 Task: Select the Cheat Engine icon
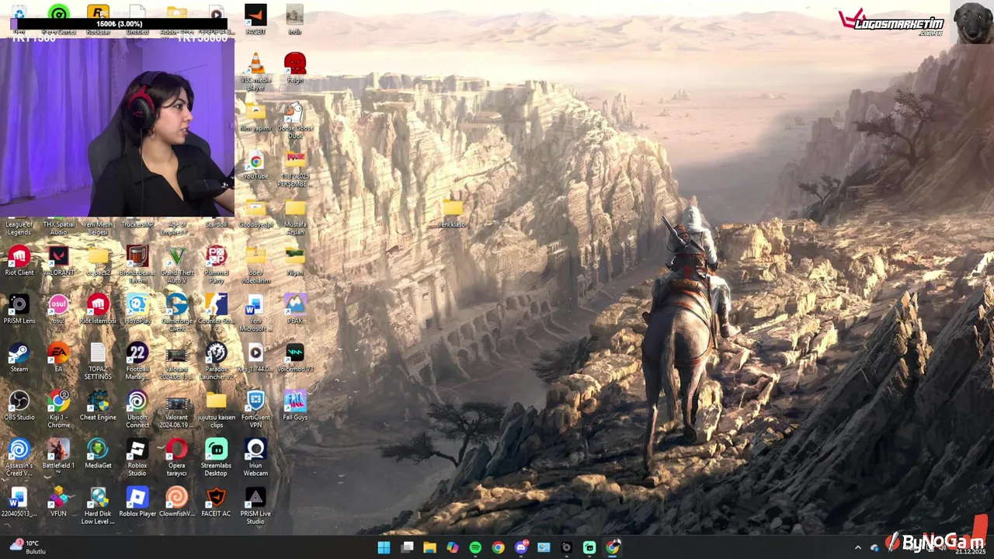[98, 405]
